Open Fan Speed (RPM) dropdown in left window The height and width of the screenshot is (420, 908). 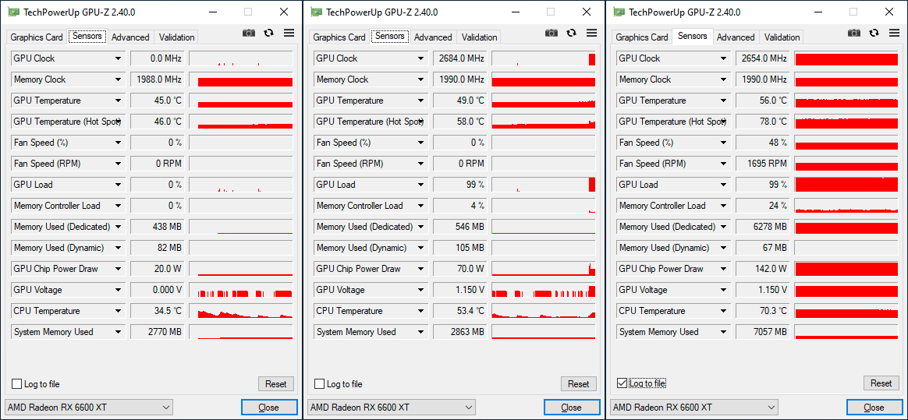pos(118,164)
